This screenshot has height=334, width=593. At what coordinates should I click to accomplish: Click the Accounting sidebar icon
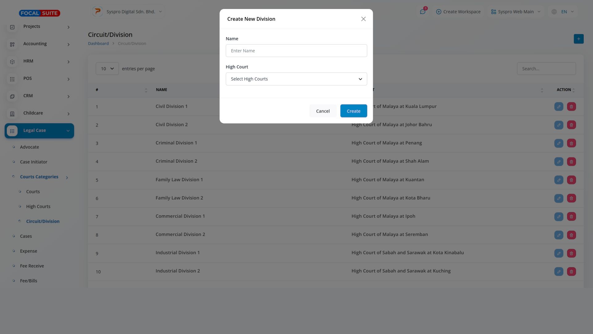coord(12,44)
